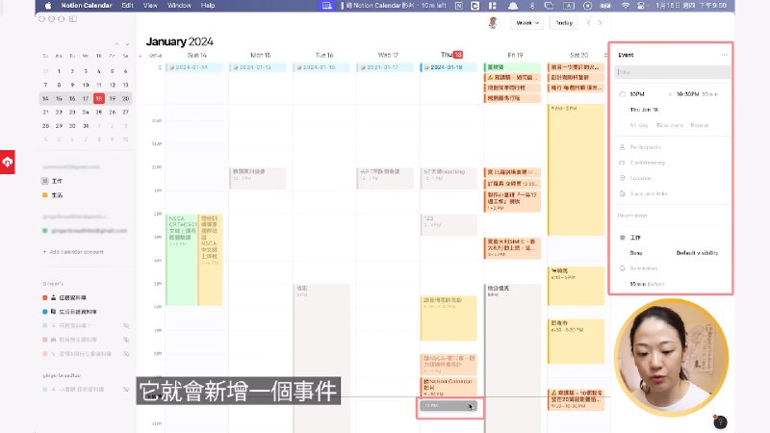770x433 pixels.
Task: Open the user avatar profile
Action: [493, 22]
